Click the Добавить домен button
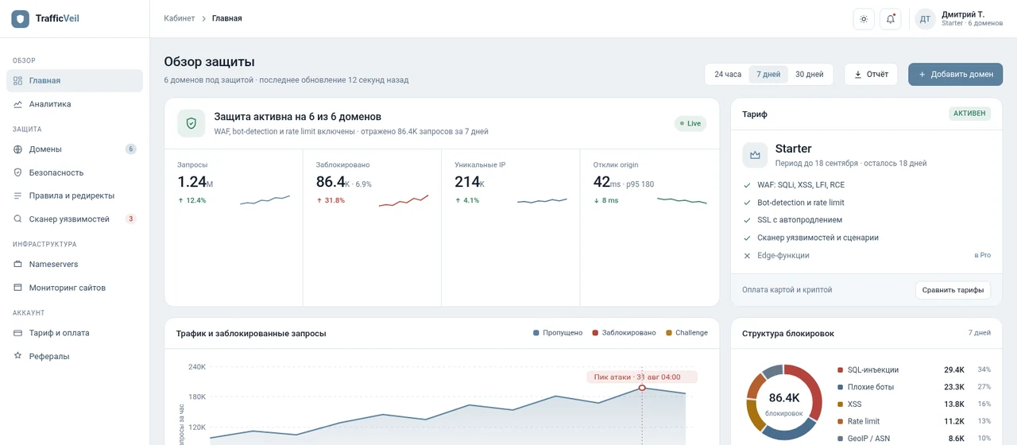Screen dimensions: 1017x445 click(x=956, y=75)
